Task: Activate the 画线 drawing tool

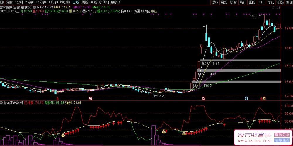Action: click(x=252, y=2)
